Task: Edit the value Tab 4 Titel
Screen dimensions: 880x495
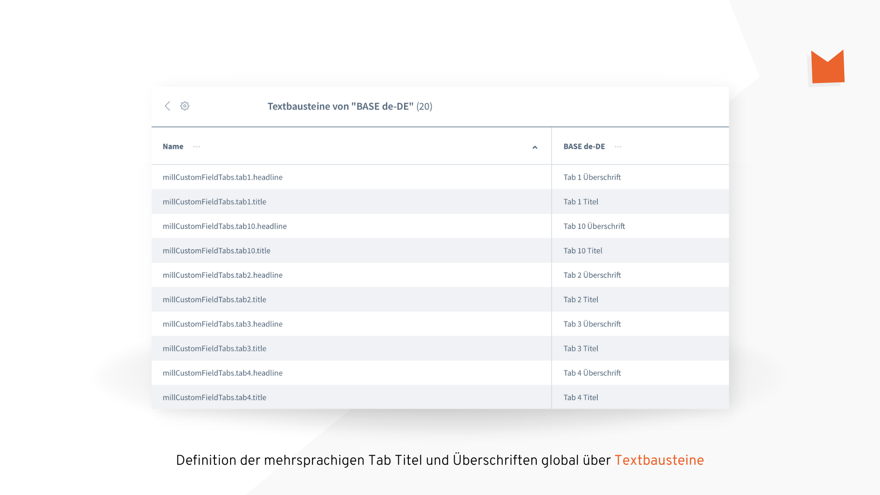Action: point(581,397)
